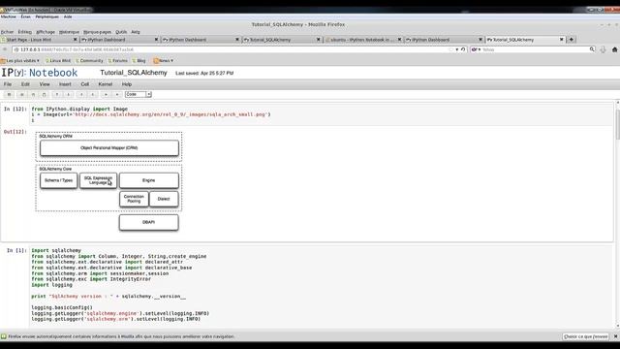Go back with the Firefox back arrow
Image resolution: width=620 pixels, height=349 pixels.
[5, 49]
